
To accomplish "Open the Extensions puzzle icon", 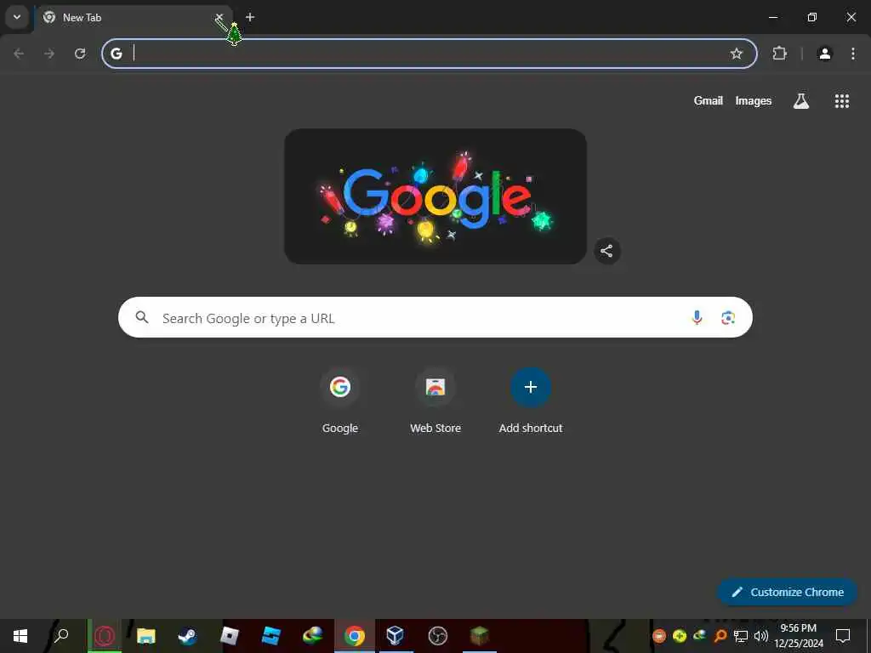I will click(780, 54).
